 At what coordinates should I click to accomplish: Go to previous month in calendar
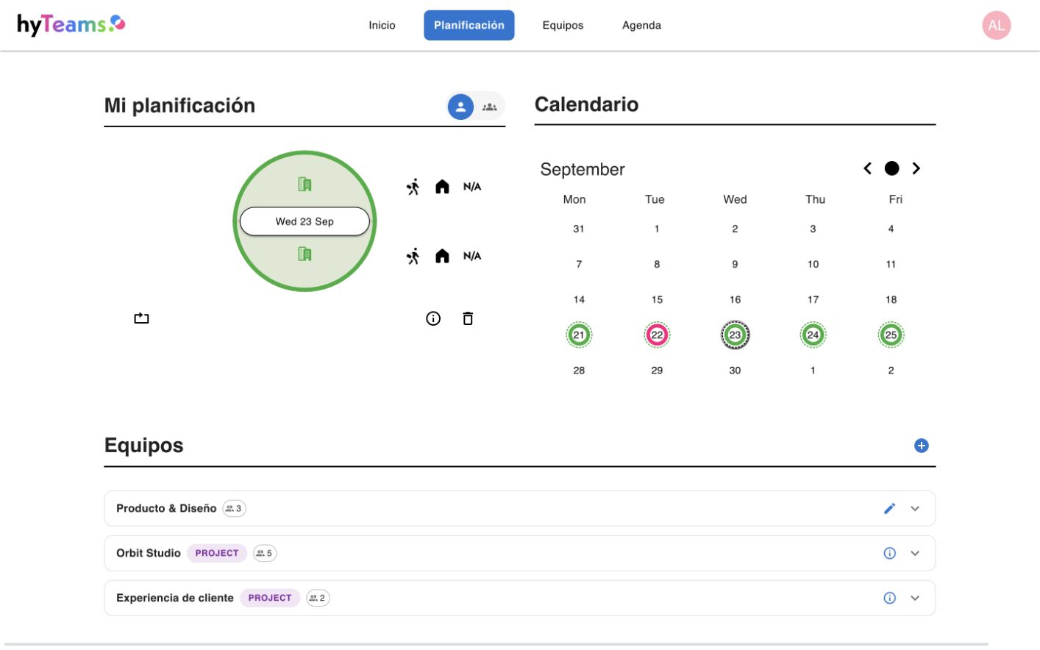pos(868,168)
